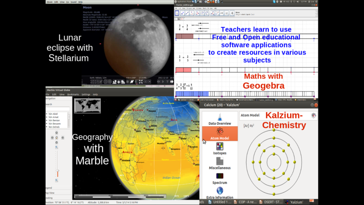Viewport: 364px width, 205px height.
Task: Pan globe right with Marble arrow
Action: (x=62, y=138)
